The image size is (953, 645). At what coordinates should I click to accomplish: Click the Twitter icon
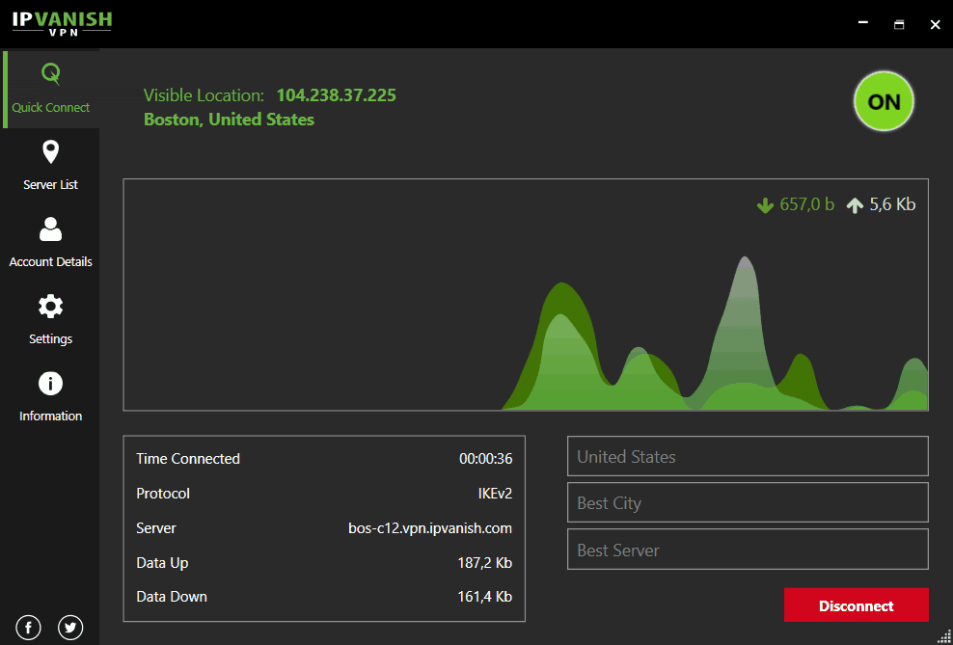pyautogui.click(x=70, y=628)
